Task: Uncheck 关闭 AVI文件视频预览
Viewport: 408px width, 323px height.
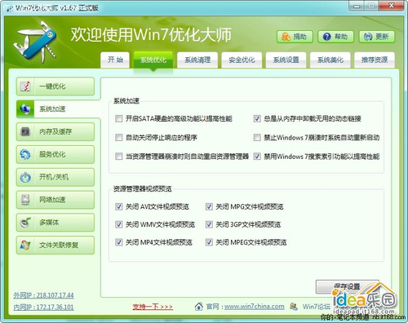Action: coord(119,206)
